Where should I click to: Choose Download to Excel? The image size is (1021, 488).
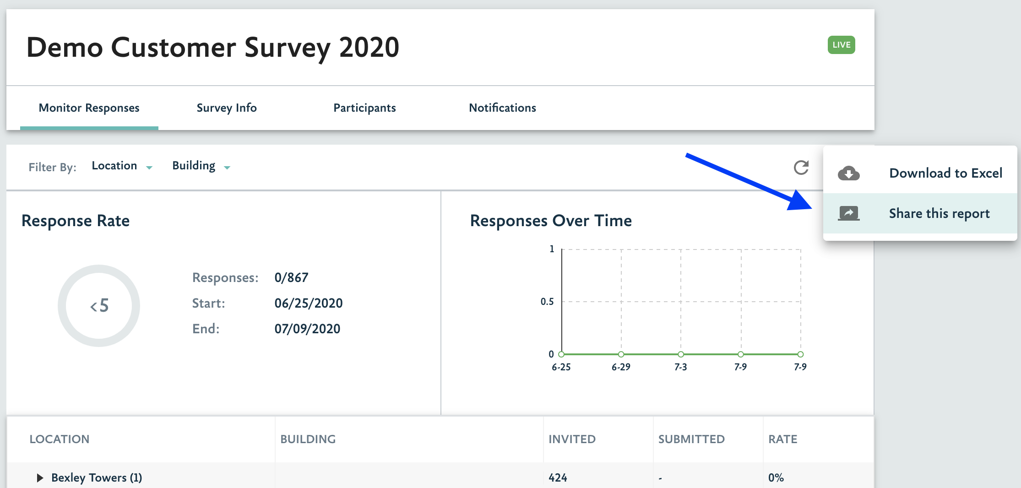(945, 173)
